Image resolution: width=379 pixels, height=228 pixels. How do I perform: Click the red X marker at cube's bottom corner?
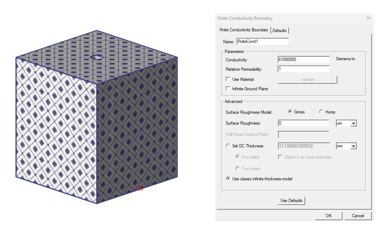[x=141, y=188]
